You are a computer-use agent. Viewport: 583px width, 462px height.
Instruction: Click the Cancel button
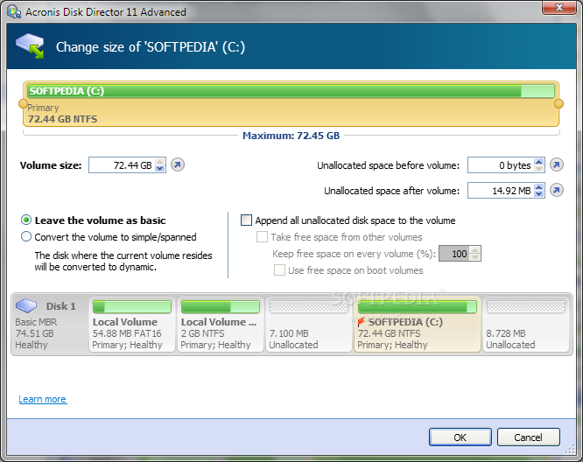coord(528,437)
